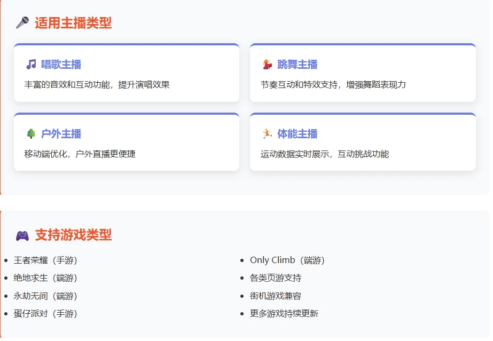This screenshot has height=341, width=493.
Task: Select the runner icon on 体能主播 card
Action: [265, 133]
